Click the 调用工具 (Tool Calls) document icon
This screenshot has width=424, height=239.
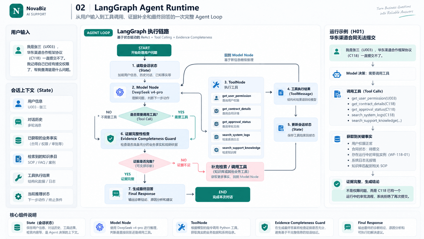click(x=337, y=94)
